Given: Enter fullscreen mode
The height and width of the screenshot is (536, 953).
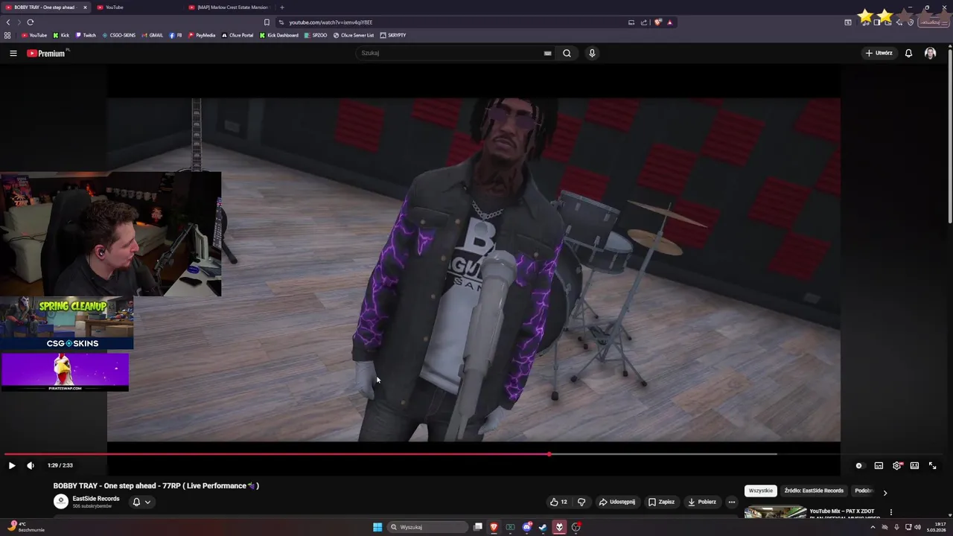Looking at the screenshot, I should coord(932,465).
